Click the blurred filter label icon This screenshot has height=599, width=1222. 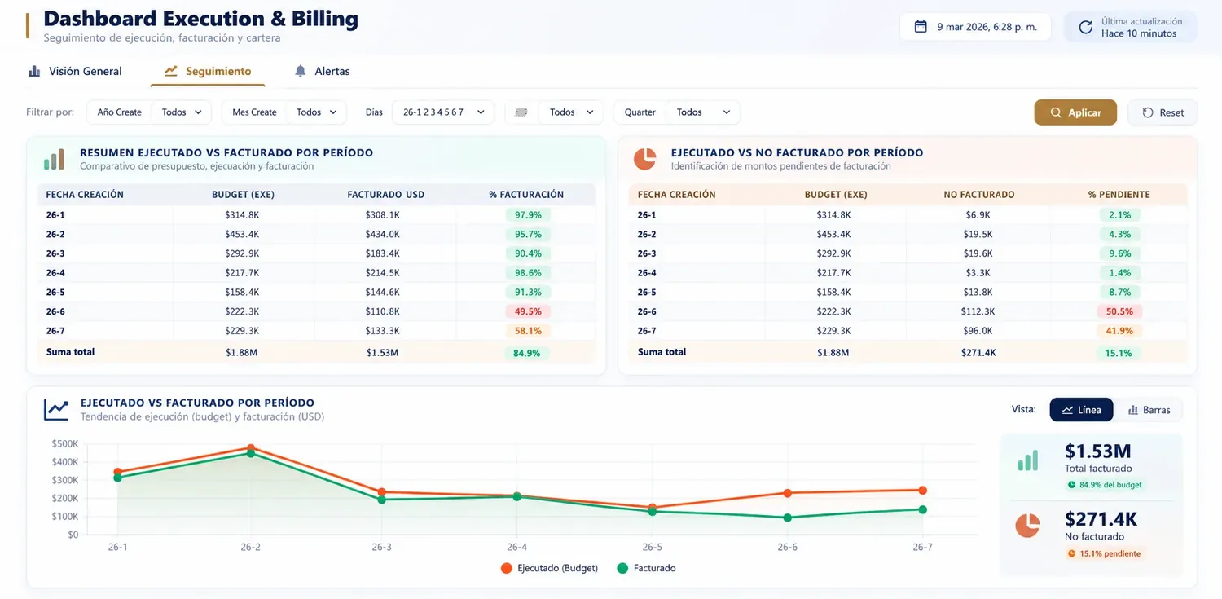point(522,112)
